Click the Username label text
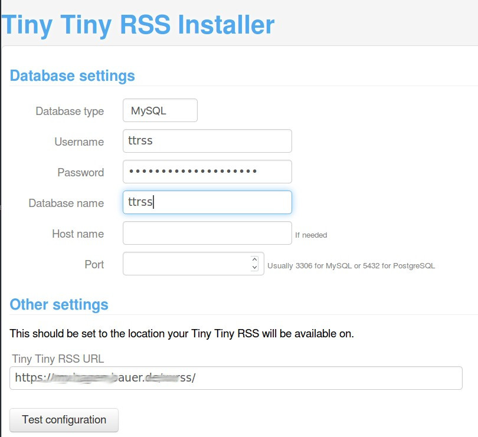478x437 pixels. pyautogui.click(x=79, y=142)
